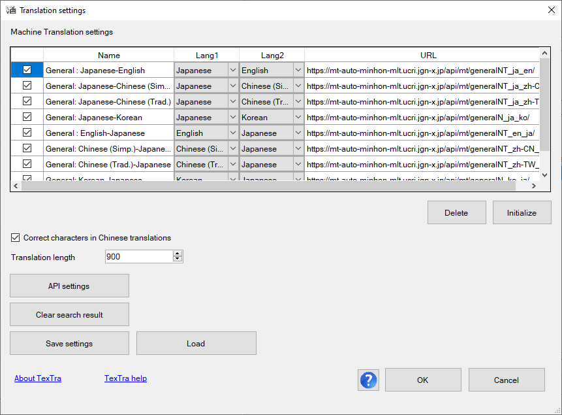Click the table's vertical scrollbar up arrow
This screenshot has width=562, height=415.
[545, 53]
